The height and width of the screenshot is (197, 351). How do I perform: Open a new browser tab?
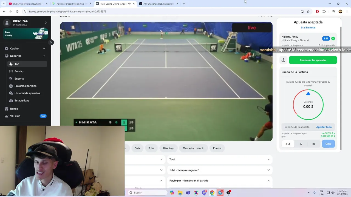[184, 4]
